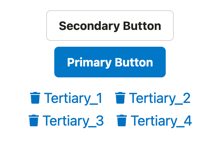
Task: Click the trash icon beside Tertiary_1
Action: click(35, 98)
